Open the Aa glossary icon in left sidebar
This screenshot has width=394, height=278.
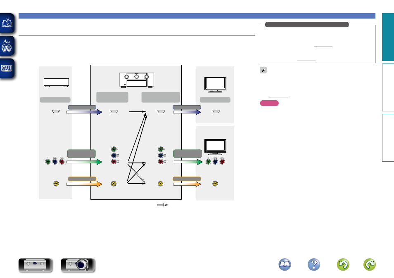7,46
